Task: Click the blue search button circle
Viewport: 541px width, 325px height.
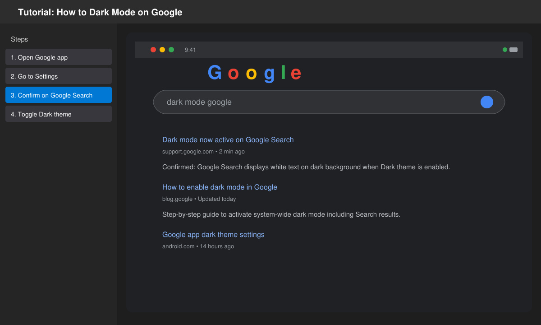Action: pyautogui.click(x=487, y=102)
